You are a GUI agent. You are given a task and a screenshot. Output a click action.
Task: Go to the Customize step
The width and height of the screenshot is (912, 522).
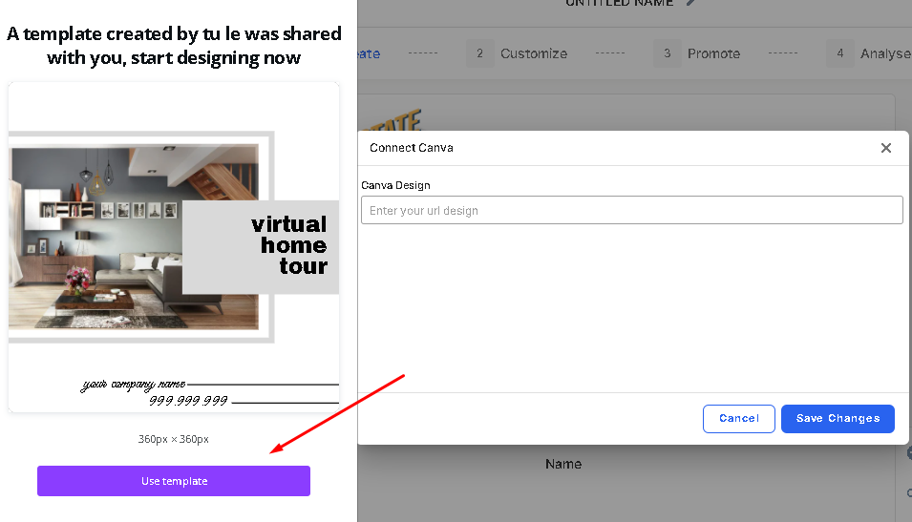[534, 53]
